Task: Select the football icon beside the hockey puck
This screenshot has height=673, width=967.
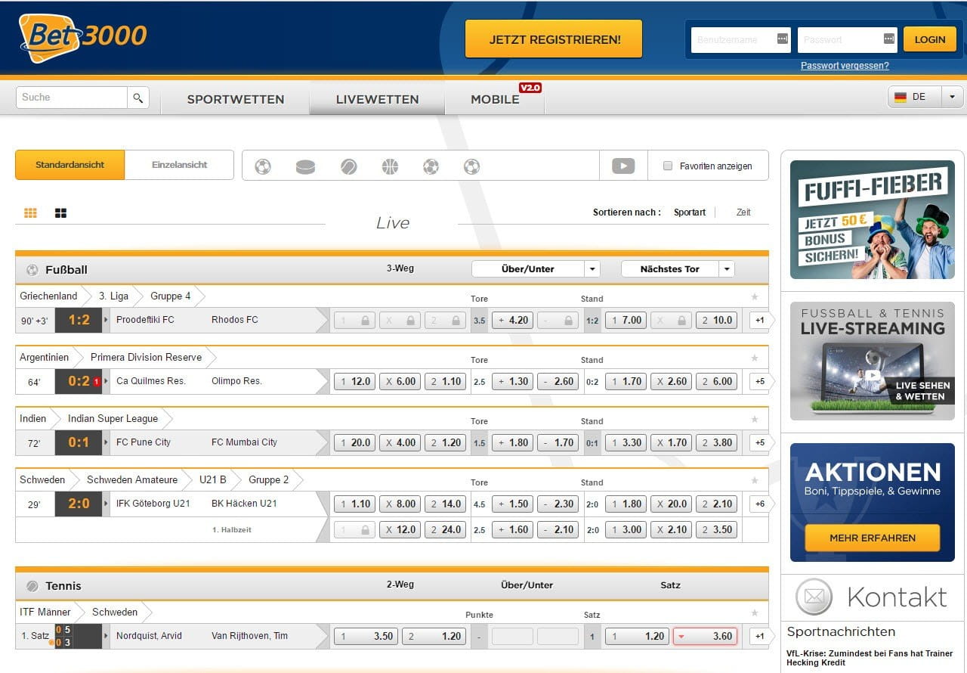Action: (x=263, y=166)
